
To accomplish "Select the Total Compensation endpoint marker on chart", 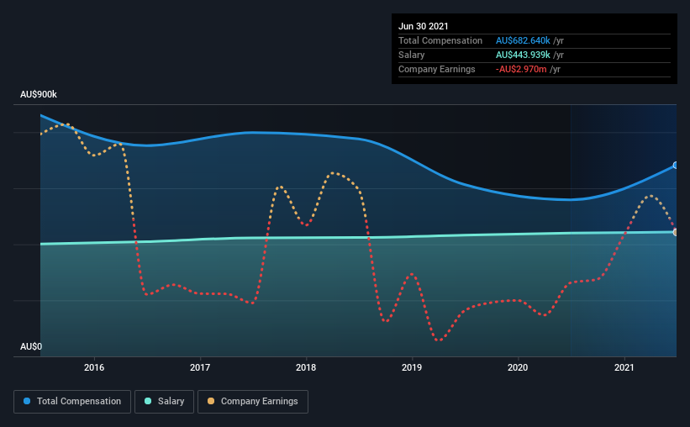I will point(676,166).
